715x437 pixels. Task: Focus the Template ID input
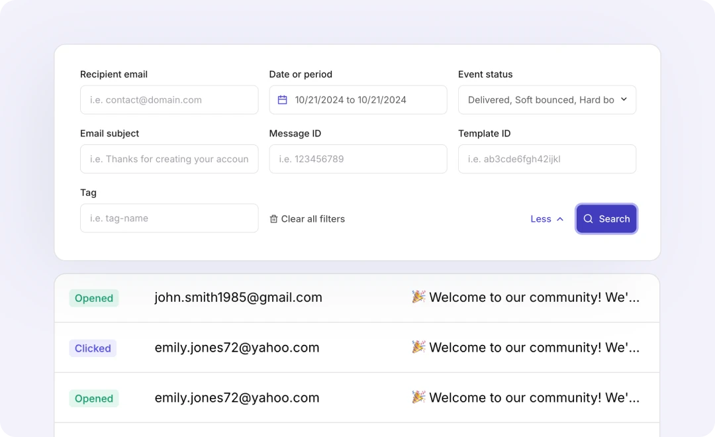[547, 159]
